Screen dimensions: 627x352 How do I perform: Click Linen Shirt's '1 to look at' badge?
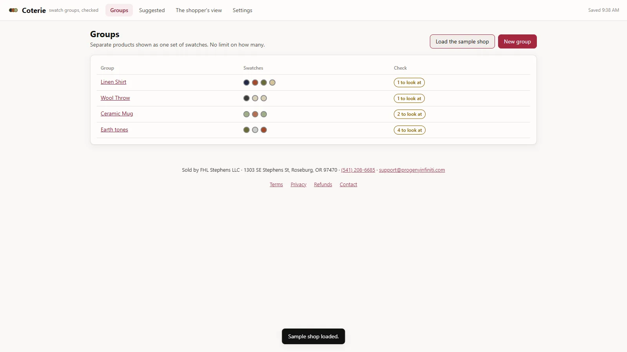tap(409, 83)
